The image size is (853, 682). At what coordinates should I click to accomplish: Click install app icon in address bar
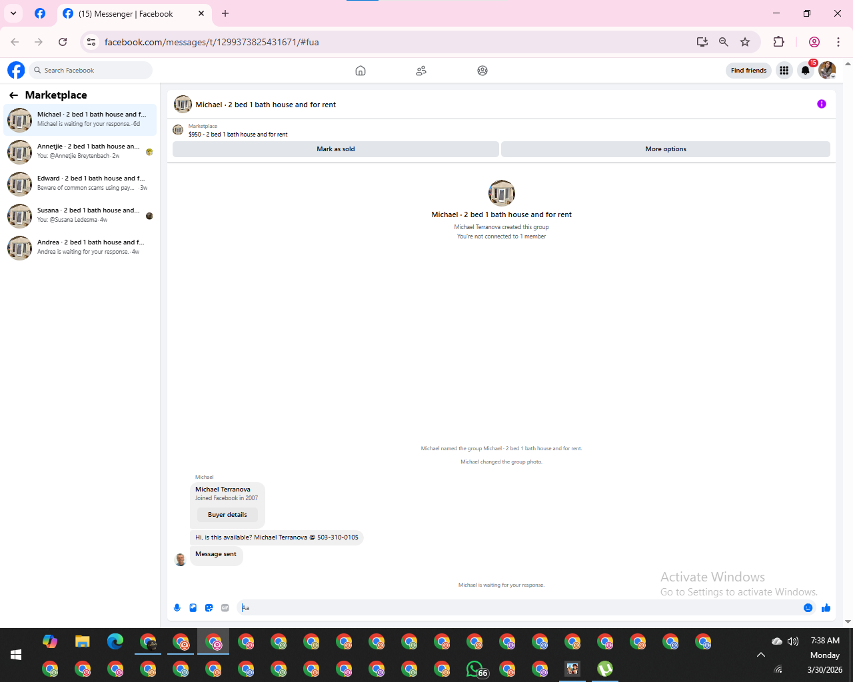pyautogui.click(x=702, y=42)
